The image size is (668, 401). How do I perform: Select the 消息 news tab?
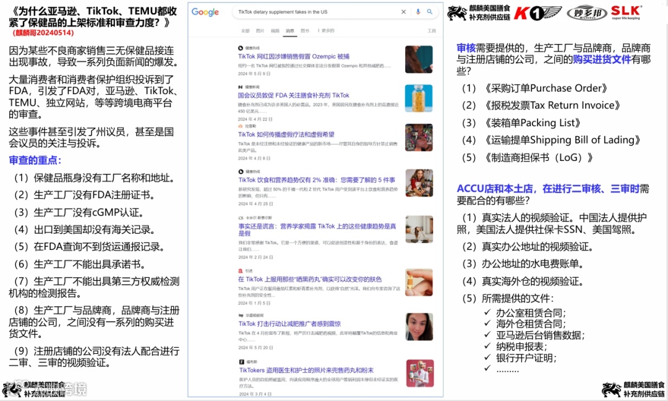[289, 31]
